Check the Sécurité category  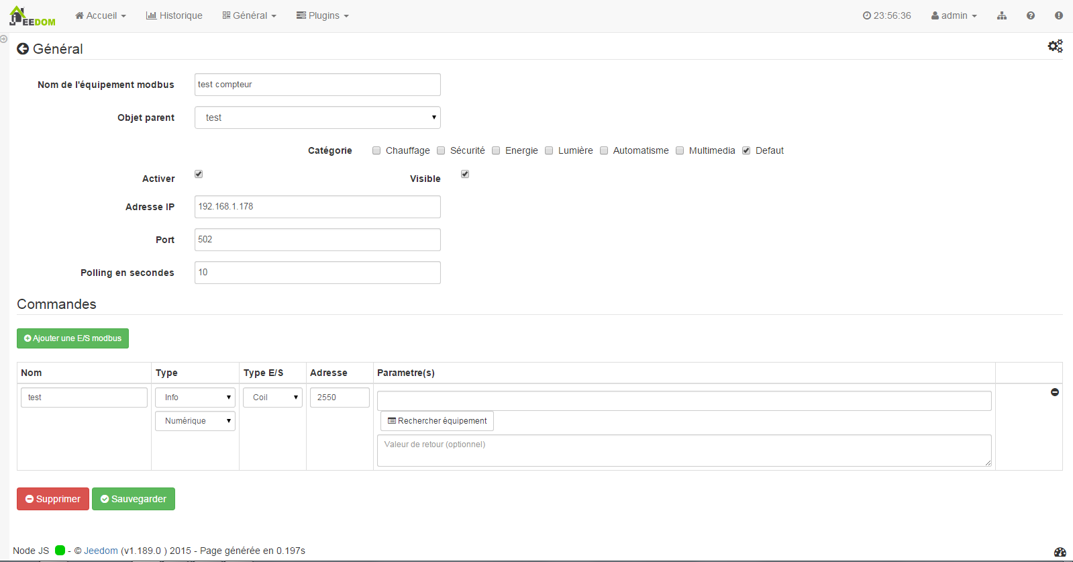click(x=441, y=150)
